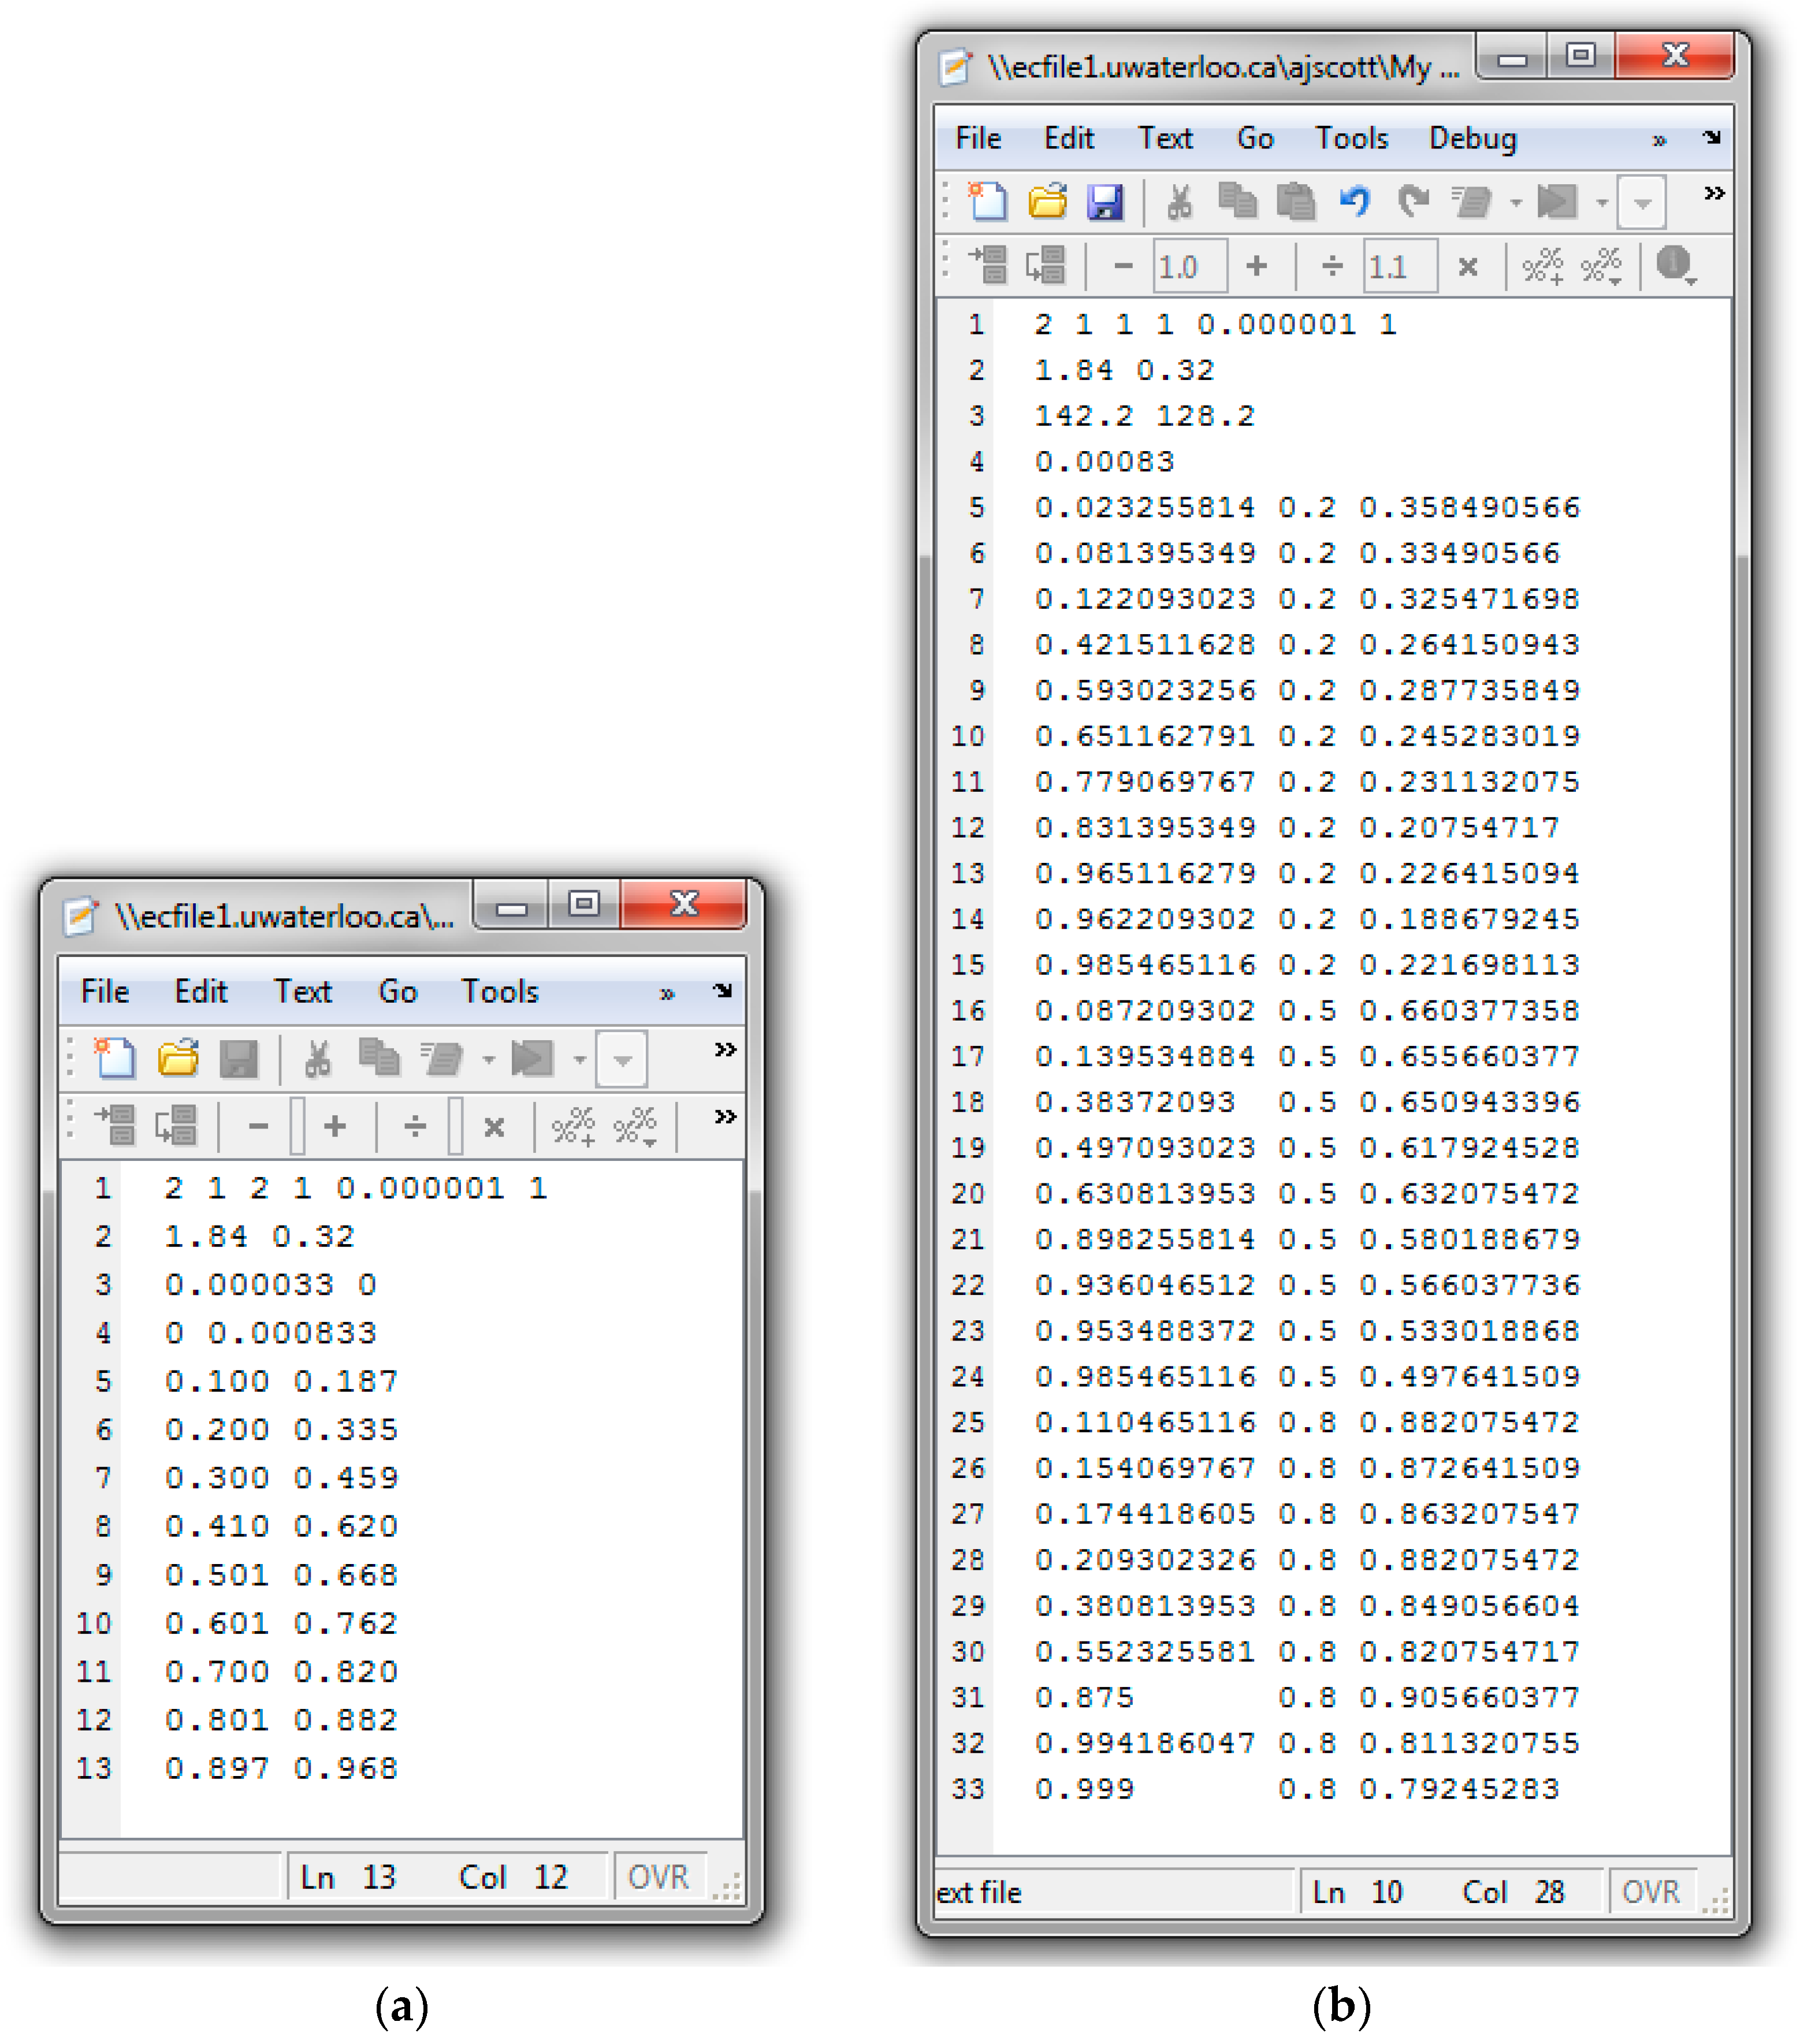
Task: Click the plus button beside the 1.0 field
Action: [x=1256, y=266]
